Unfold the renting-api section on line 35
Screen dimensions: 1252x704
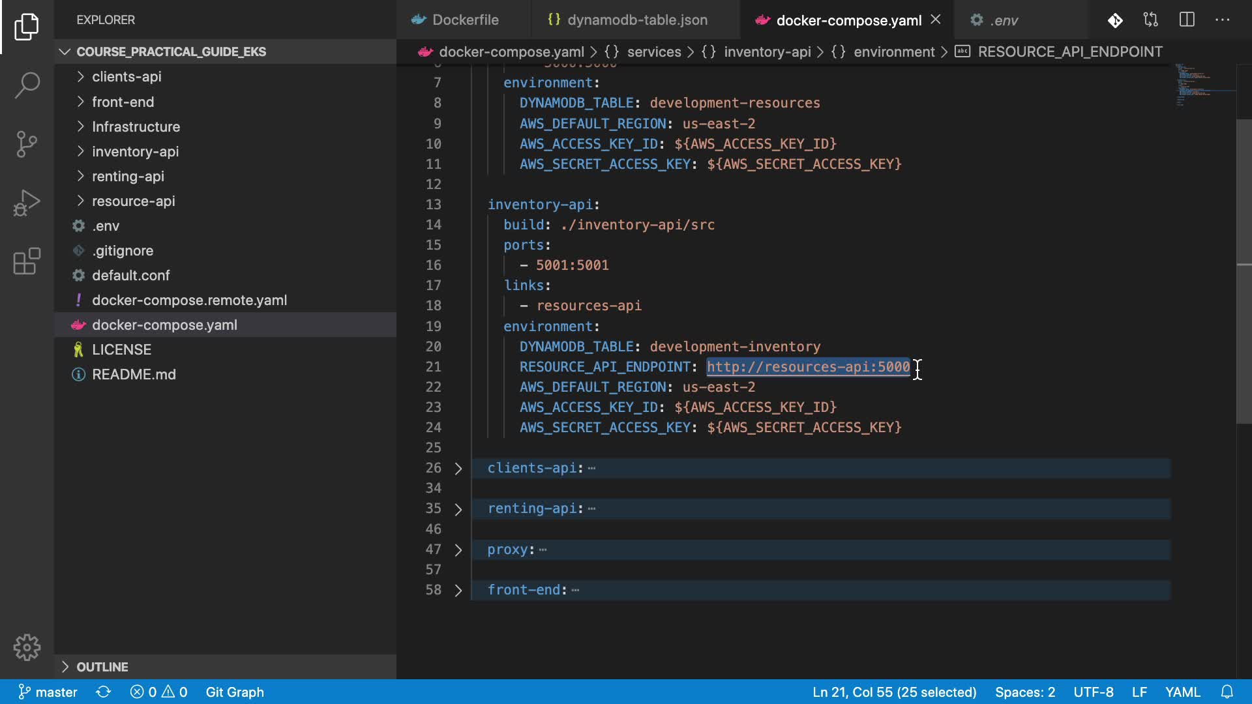tap(458, 509)
